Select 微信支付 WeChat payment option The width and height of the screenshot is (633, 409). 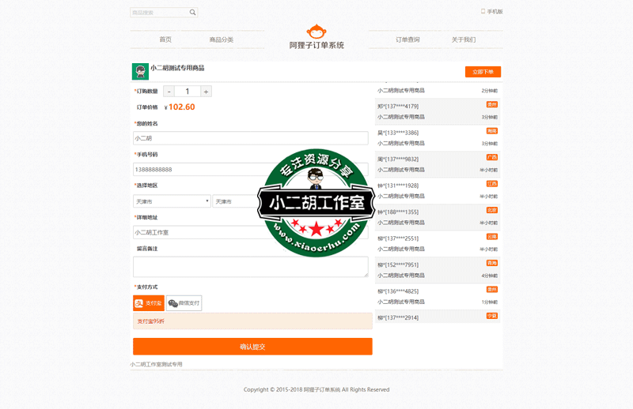pyautogui.click(x=184, y=303)
